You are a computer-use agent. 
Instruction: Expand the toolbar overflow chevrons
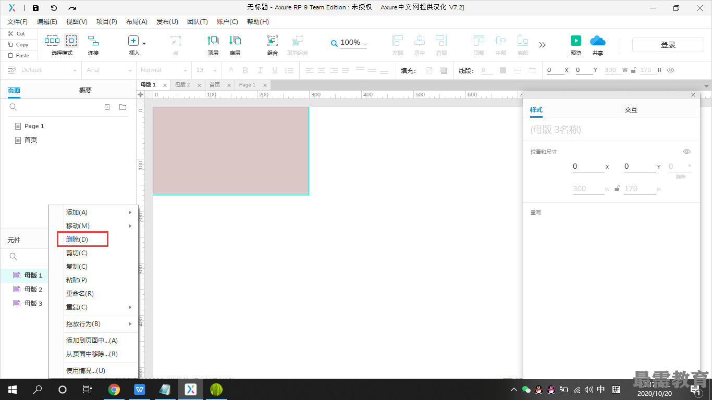543,45
